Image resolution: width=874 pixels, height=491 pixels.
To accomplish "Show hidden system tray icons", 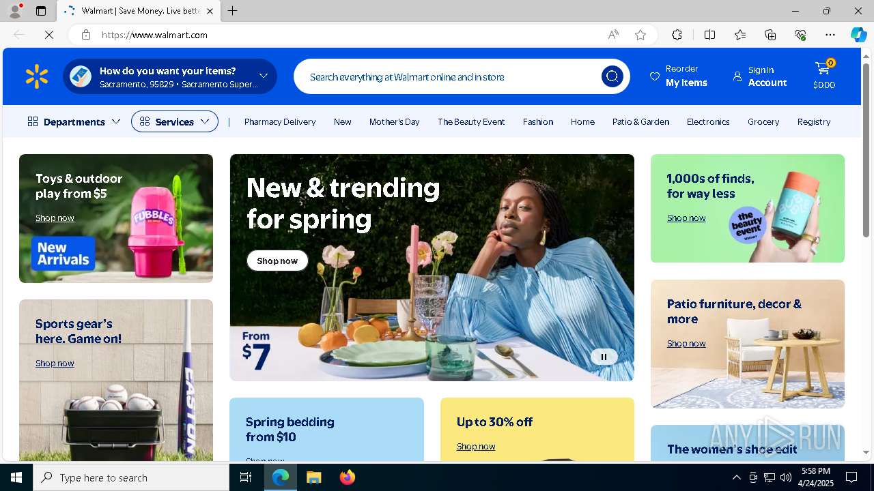I will [736, 477].
